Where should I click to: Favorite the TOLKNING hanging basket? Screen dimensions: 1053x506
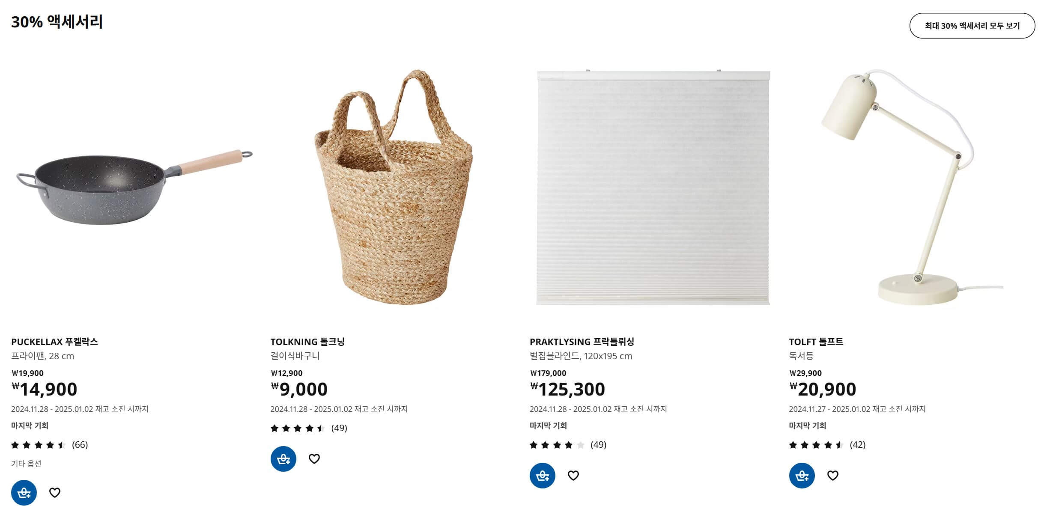coord(315,458)
